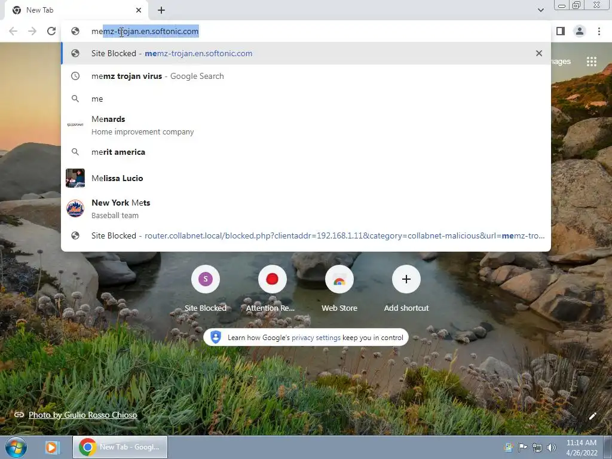Launch Windows Media Player from taskbar
This screenshot has width=612, height=459.
click(x=51, y=447)
